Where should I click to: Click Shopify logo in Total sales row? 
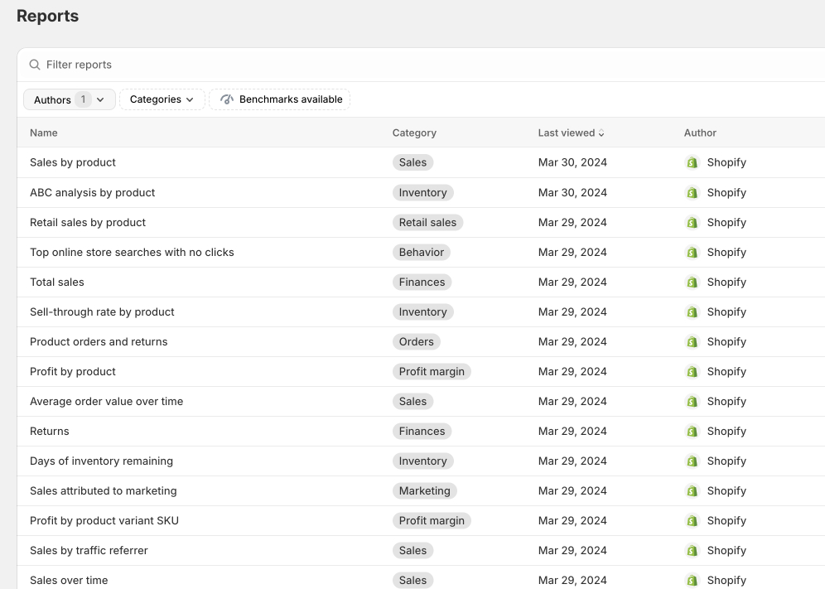click(692, 282)
